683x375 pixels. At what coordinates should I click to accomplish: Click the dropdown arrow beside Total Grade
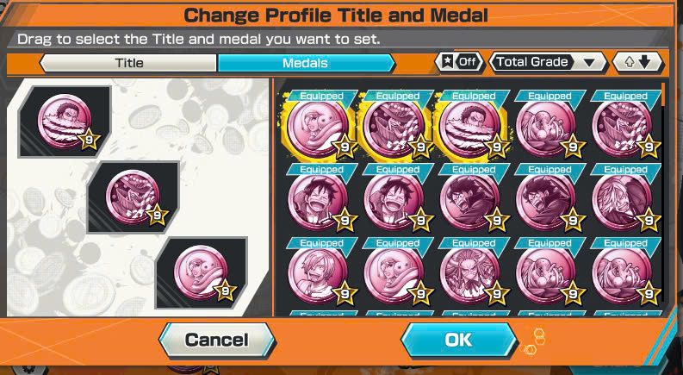click(589, 63)
